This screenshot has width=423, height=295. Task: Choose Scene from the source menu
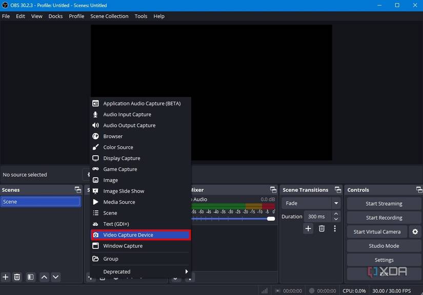click(141, 213)
